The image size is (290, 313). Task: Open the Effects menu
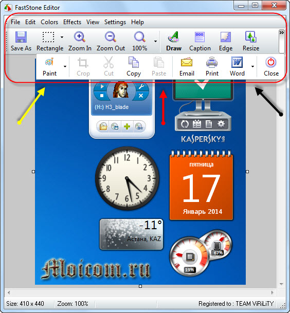[72, 22]
